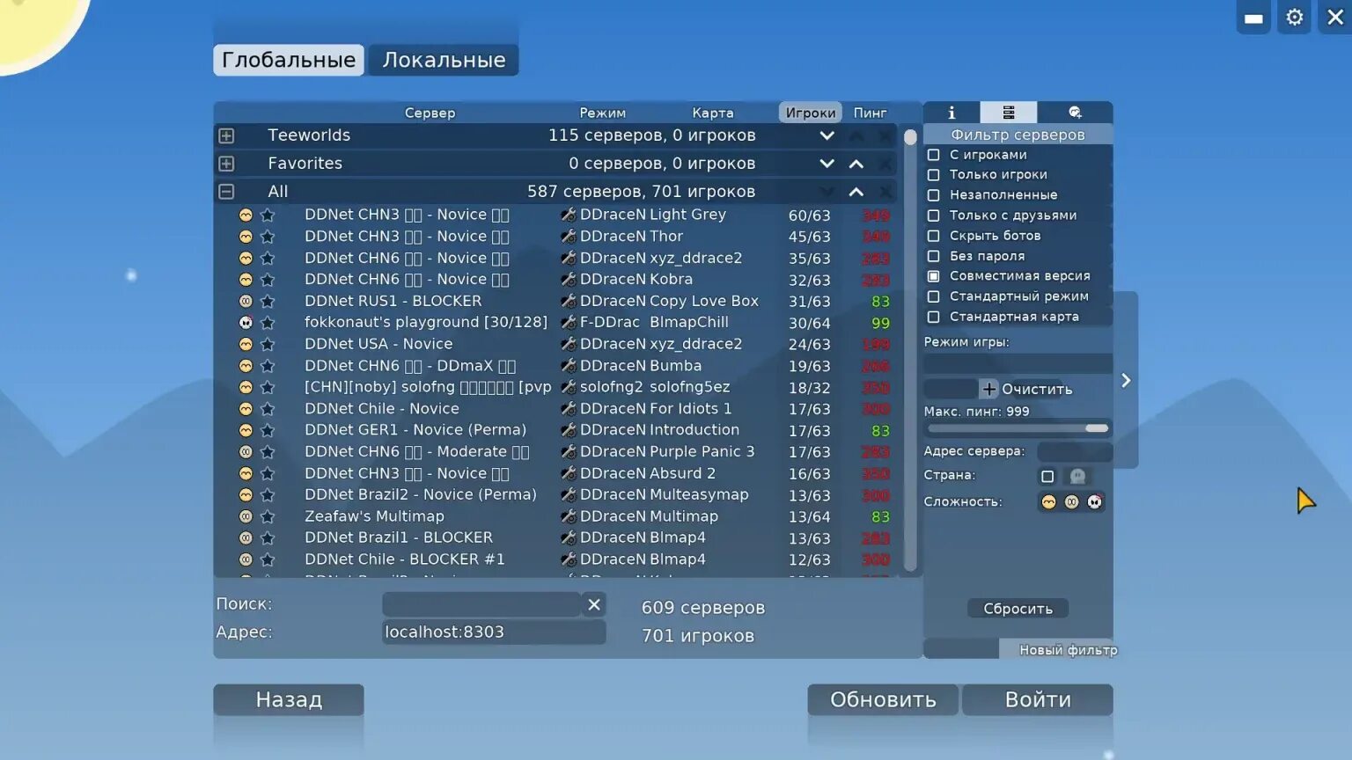The height and width of the screenshot is (760, 1352).
Task: Sort by the Режим column header
Action: click(x=603, y=113)
